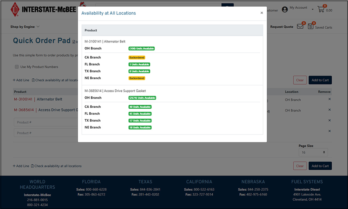Close the Availability at All Locations dialog

[262, 13]
